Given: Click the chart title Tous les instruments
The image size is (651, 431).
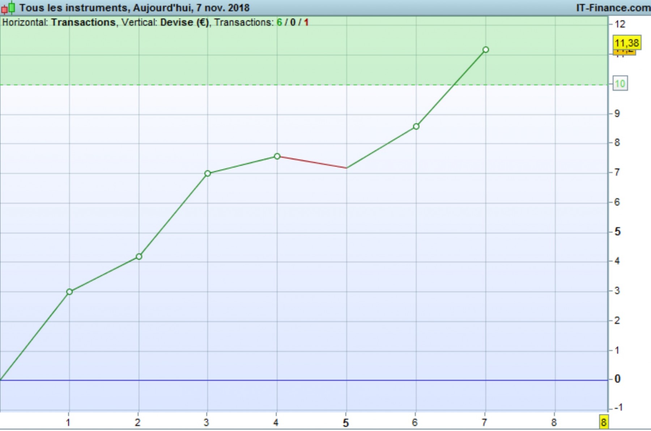Looking at the screenshot, I should pyautogui.click(x=73, y=8).
